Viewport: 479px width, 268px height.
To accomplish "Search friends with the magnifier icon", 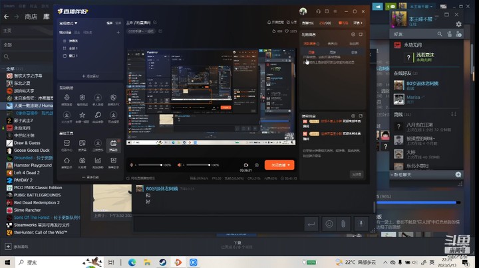I will (440, 34).
